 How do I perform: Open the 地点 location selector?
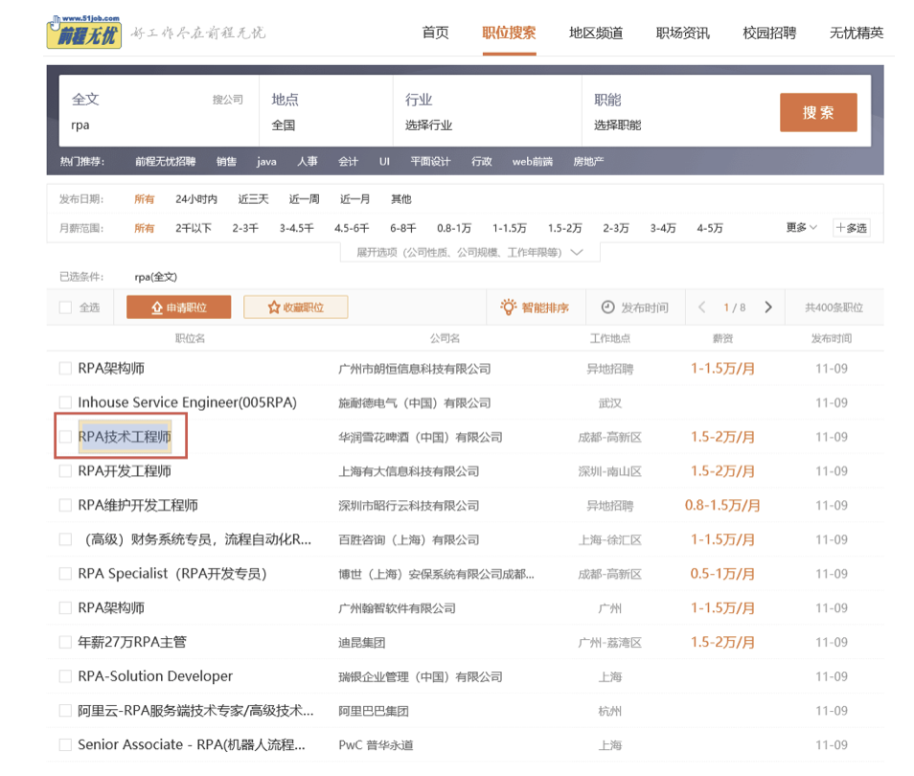pyautogui.click(x=326, y=111)
